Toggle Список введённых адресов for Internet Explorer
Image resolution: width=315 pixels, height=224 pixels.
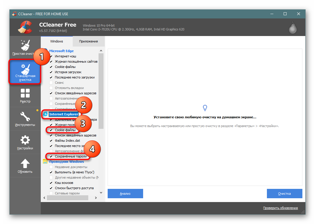(51, 135)
